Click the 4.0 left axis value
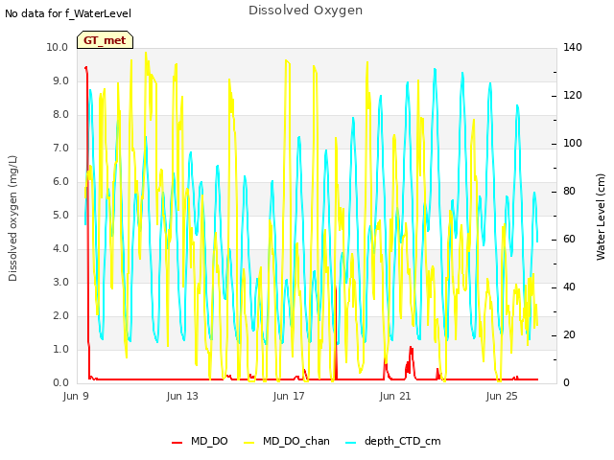 60,249
